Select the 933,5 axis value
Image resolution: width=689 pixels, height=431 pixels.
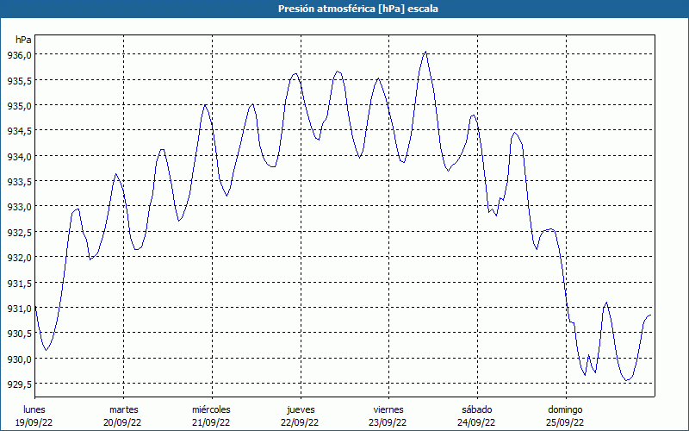coord(19,181)
